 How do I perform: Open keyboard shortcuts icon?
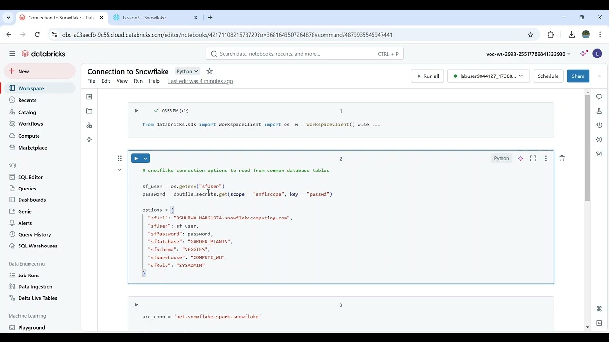pyautogui.click(x=599, y=309)
